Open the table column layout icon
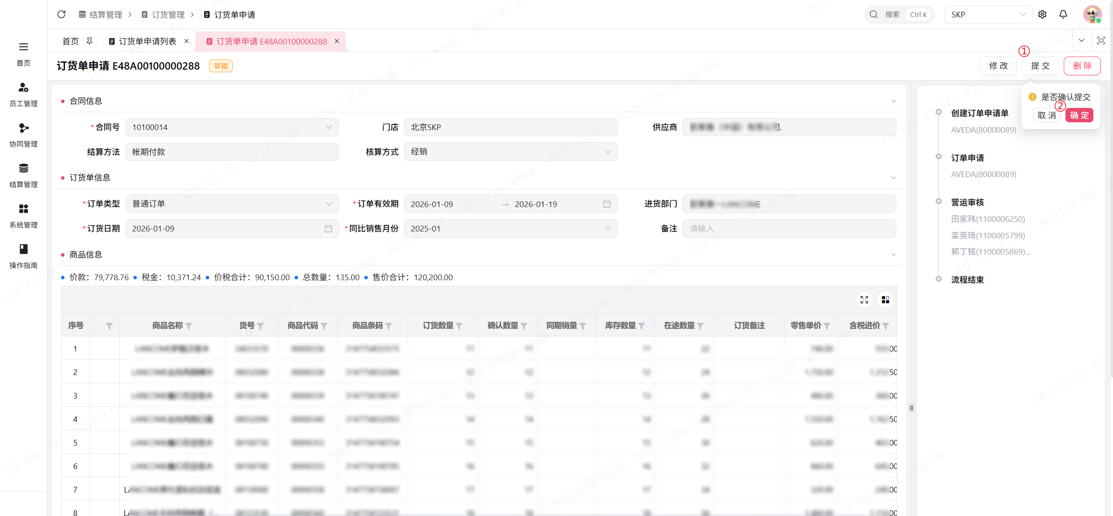The image size is (1113, 516). tap(885, 300)
